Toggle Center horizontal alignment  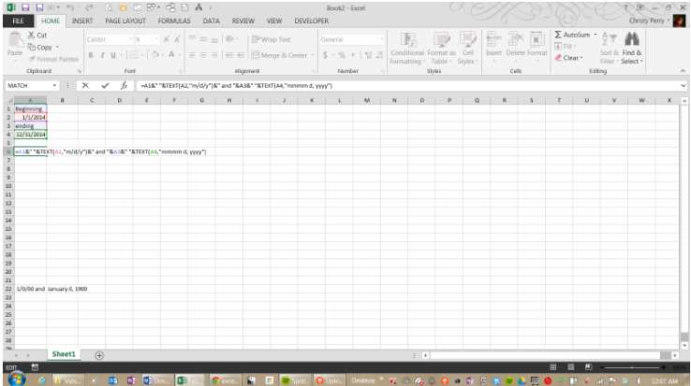[x=203, y=55]
